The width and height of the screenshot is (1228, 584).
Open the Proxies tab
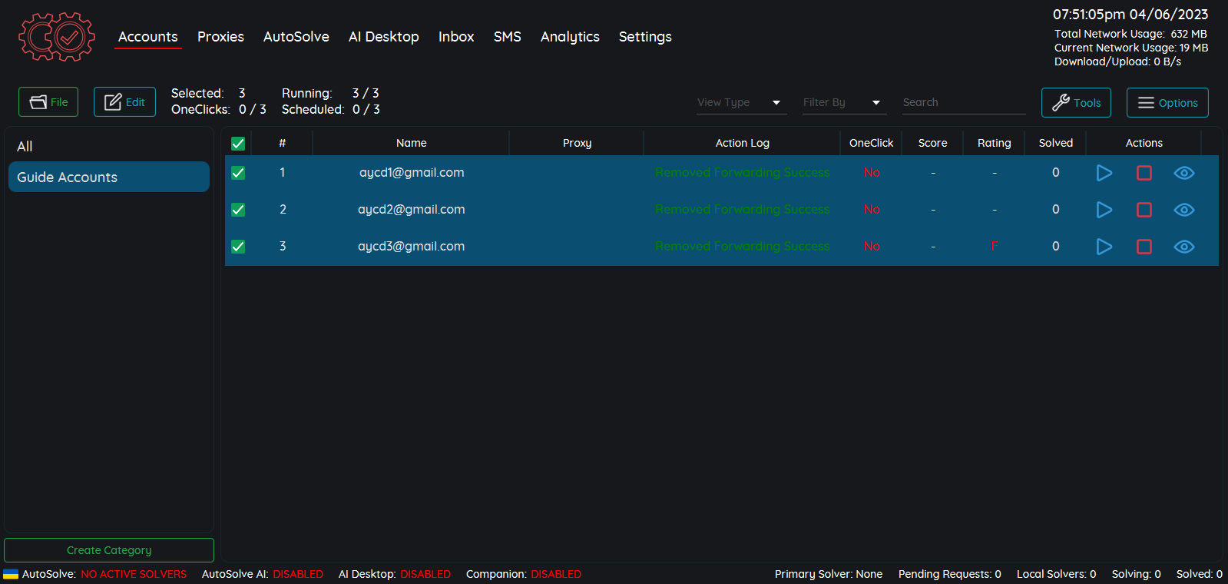pyautogui.click(x=220, y=37)
